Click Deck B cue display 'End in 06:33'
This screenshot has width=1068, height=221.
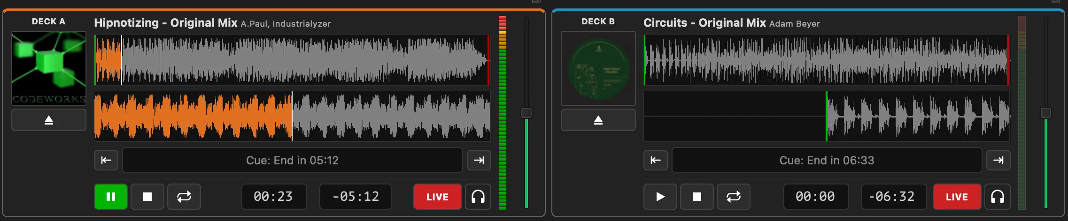(x=827, y=160)
